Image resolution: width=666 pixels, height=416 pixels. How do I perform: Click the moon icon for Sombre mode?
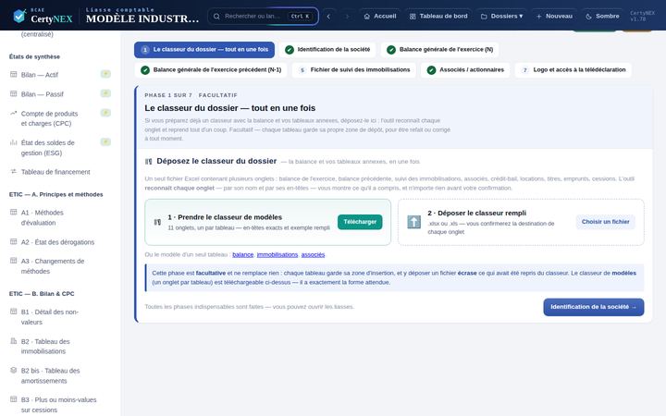pos(588,16)
